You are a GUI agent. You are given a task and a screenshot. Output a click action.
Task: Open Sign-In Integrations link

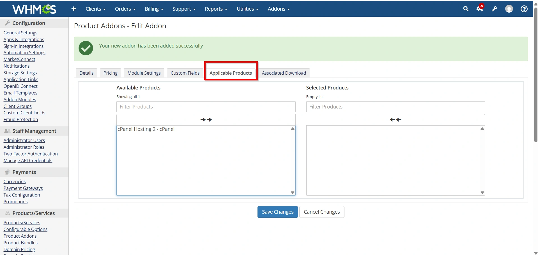coord(24,46)
